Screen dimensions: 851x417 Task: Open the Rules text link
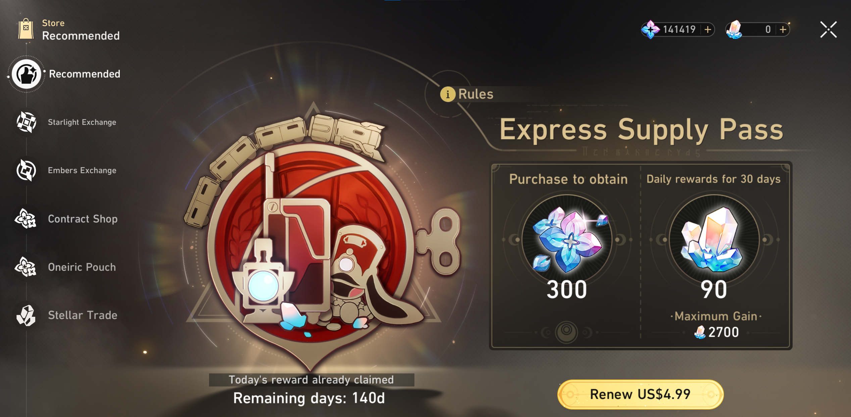click(476, 94)
